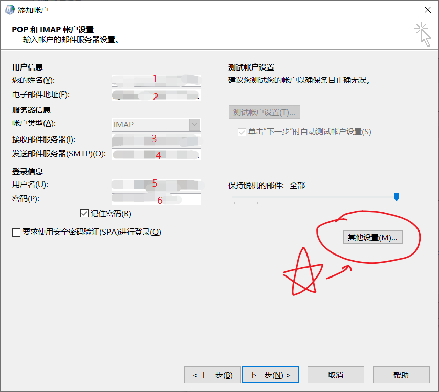Click the 电子邮件地址 input field
439x392 pixels.
pos(156,95)
